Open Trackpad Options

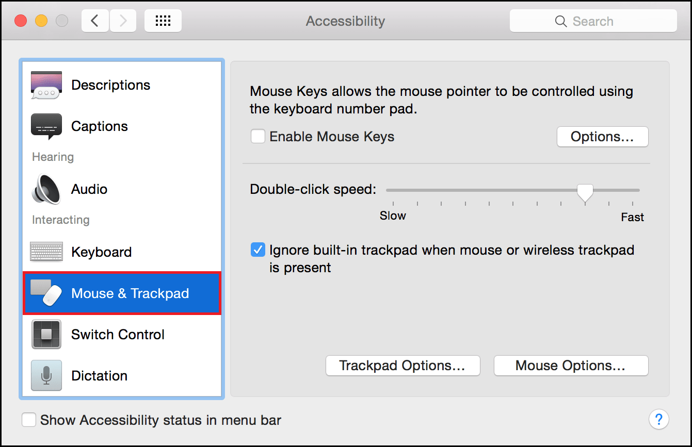(x=403, y=366)
